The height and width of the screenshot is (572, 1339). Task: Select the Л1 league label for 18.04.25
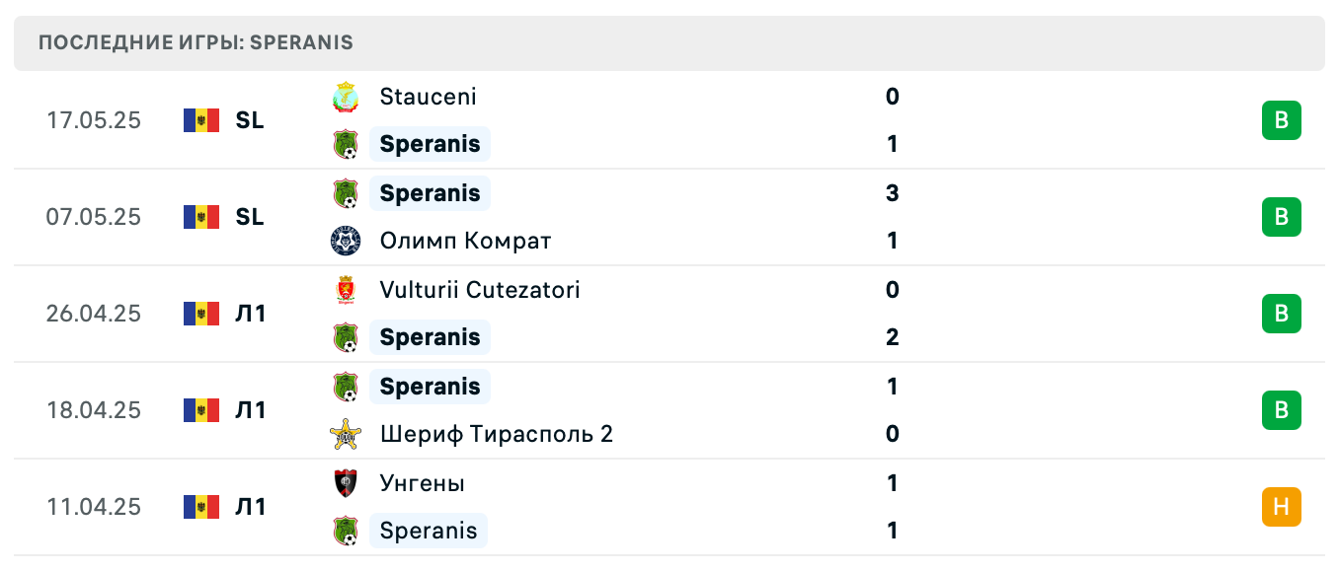click(x=250, y=410)
